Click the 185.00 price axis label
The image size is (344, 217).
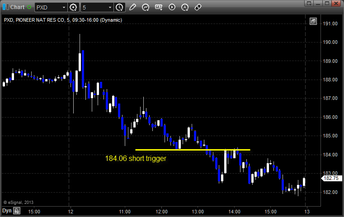[330, 136]
